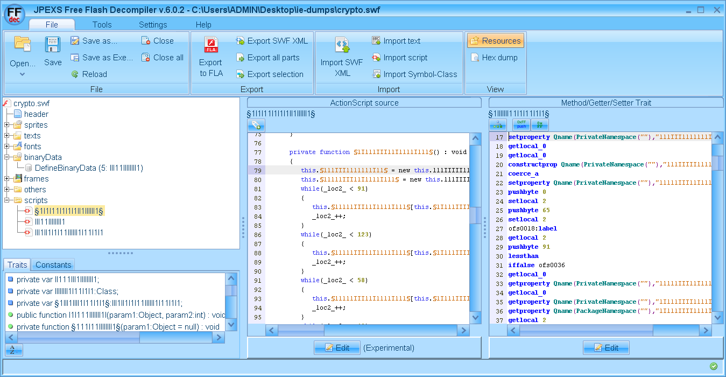The image size is (726, 377).
Task: Click Export selection
Action: (x=270, y=74)
